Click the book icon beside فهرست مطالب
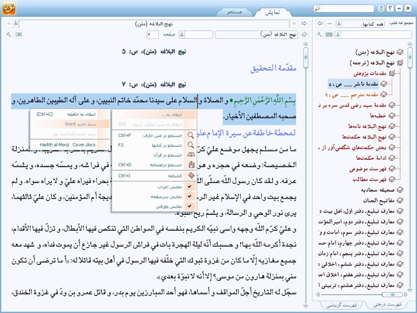This screenshot has height=313, width=417. (x=392, y=179)
